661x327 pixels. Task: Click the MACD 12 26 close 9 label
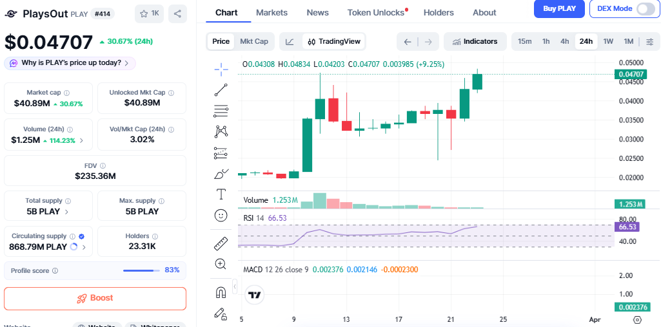(x=276, y=269)
